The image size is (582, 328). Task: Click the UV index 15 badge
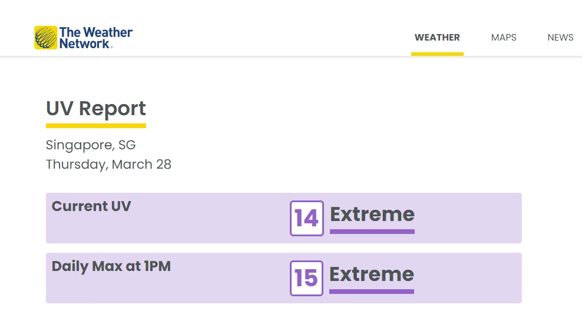306,278
